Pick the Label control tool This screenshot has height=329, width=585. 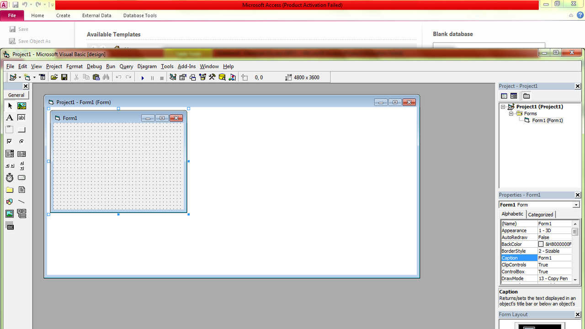(10, 118)
